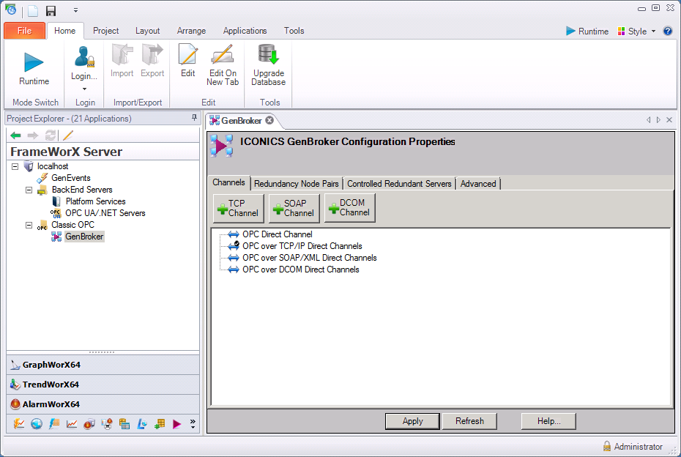Image resolution: width=681 pixels, height=457 pixels.
Task: Click the blue help question mark icon
Action: [x=668, y=31]
